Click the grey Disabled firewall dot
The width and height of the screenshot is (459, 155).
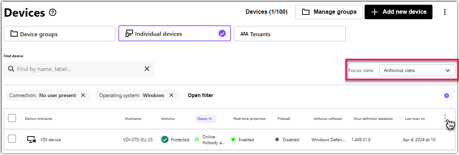[277, 139]
